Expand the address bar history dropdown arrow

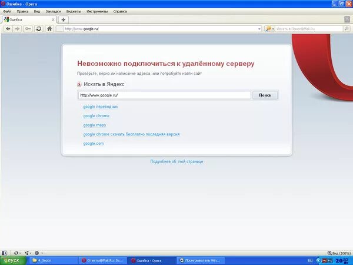(259, 29)
